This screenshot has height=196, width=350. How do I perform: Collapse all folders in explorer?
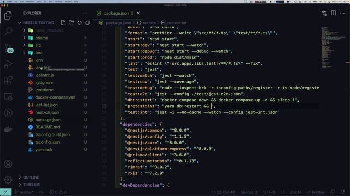point(87,23)
